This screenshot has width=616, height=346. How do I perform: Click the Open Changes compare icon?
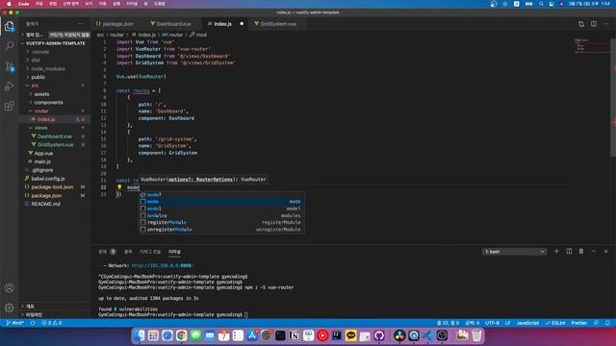pos(581,24)
